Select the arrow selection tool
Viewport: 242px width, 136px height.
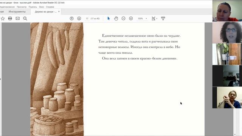109,19
